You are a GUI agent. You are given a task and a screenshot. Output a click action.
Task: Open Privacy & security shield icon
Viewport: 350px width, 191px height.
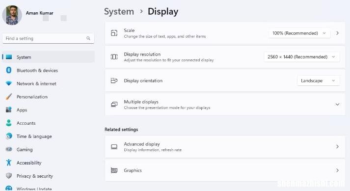point(9,176)
